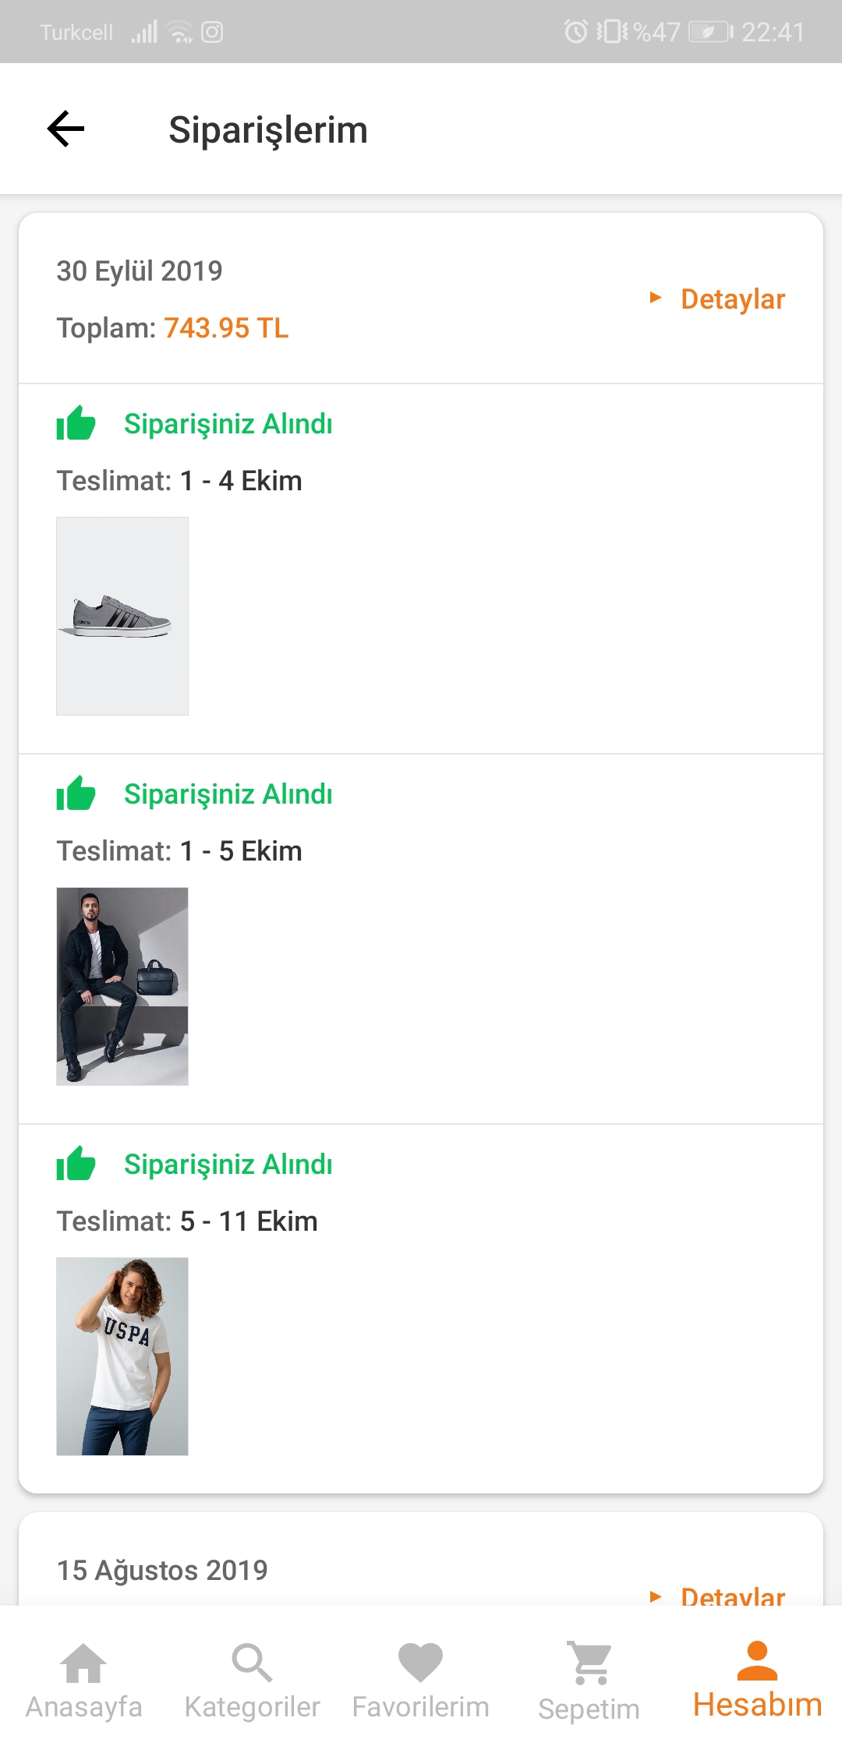This screenshot has height=1746, width=842.
Task: Tap the Siparişlerim page title
Action: point(268,129)
